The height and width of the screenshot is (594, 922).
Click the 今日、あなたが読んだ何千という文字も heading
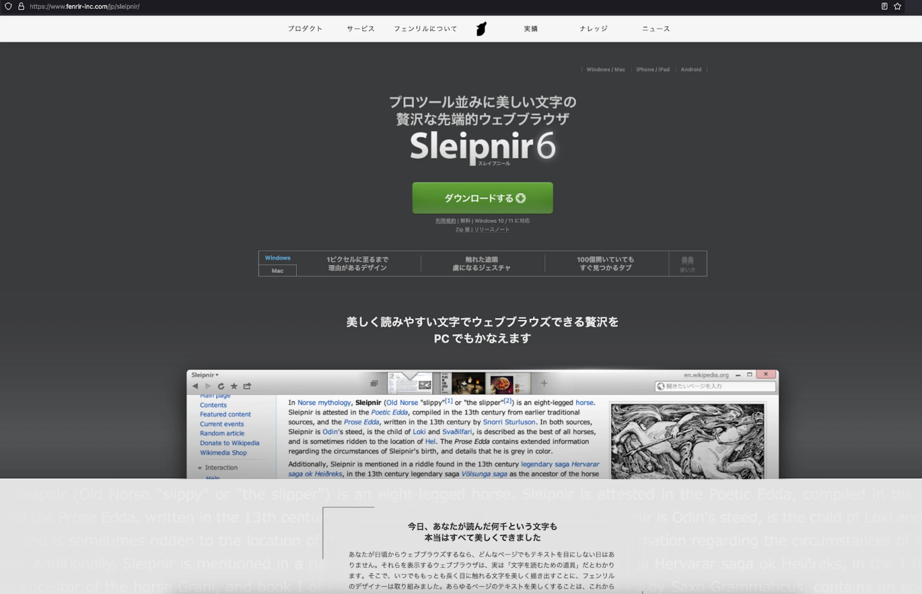pos(482,527)
